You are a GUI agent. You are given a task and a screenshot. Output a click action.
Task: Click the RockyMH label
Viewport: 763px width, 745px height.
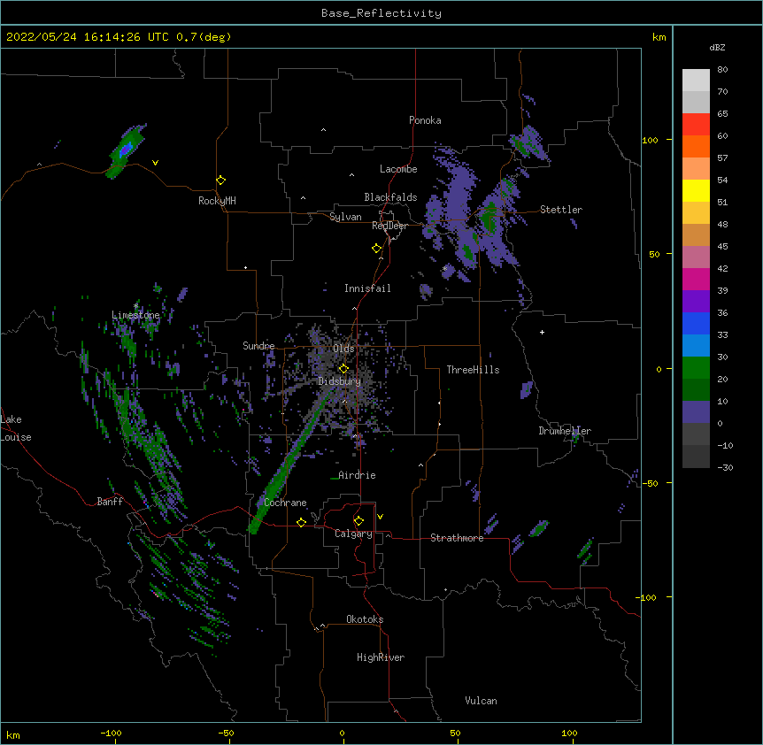pyautogui.click(x=217, y=201)
